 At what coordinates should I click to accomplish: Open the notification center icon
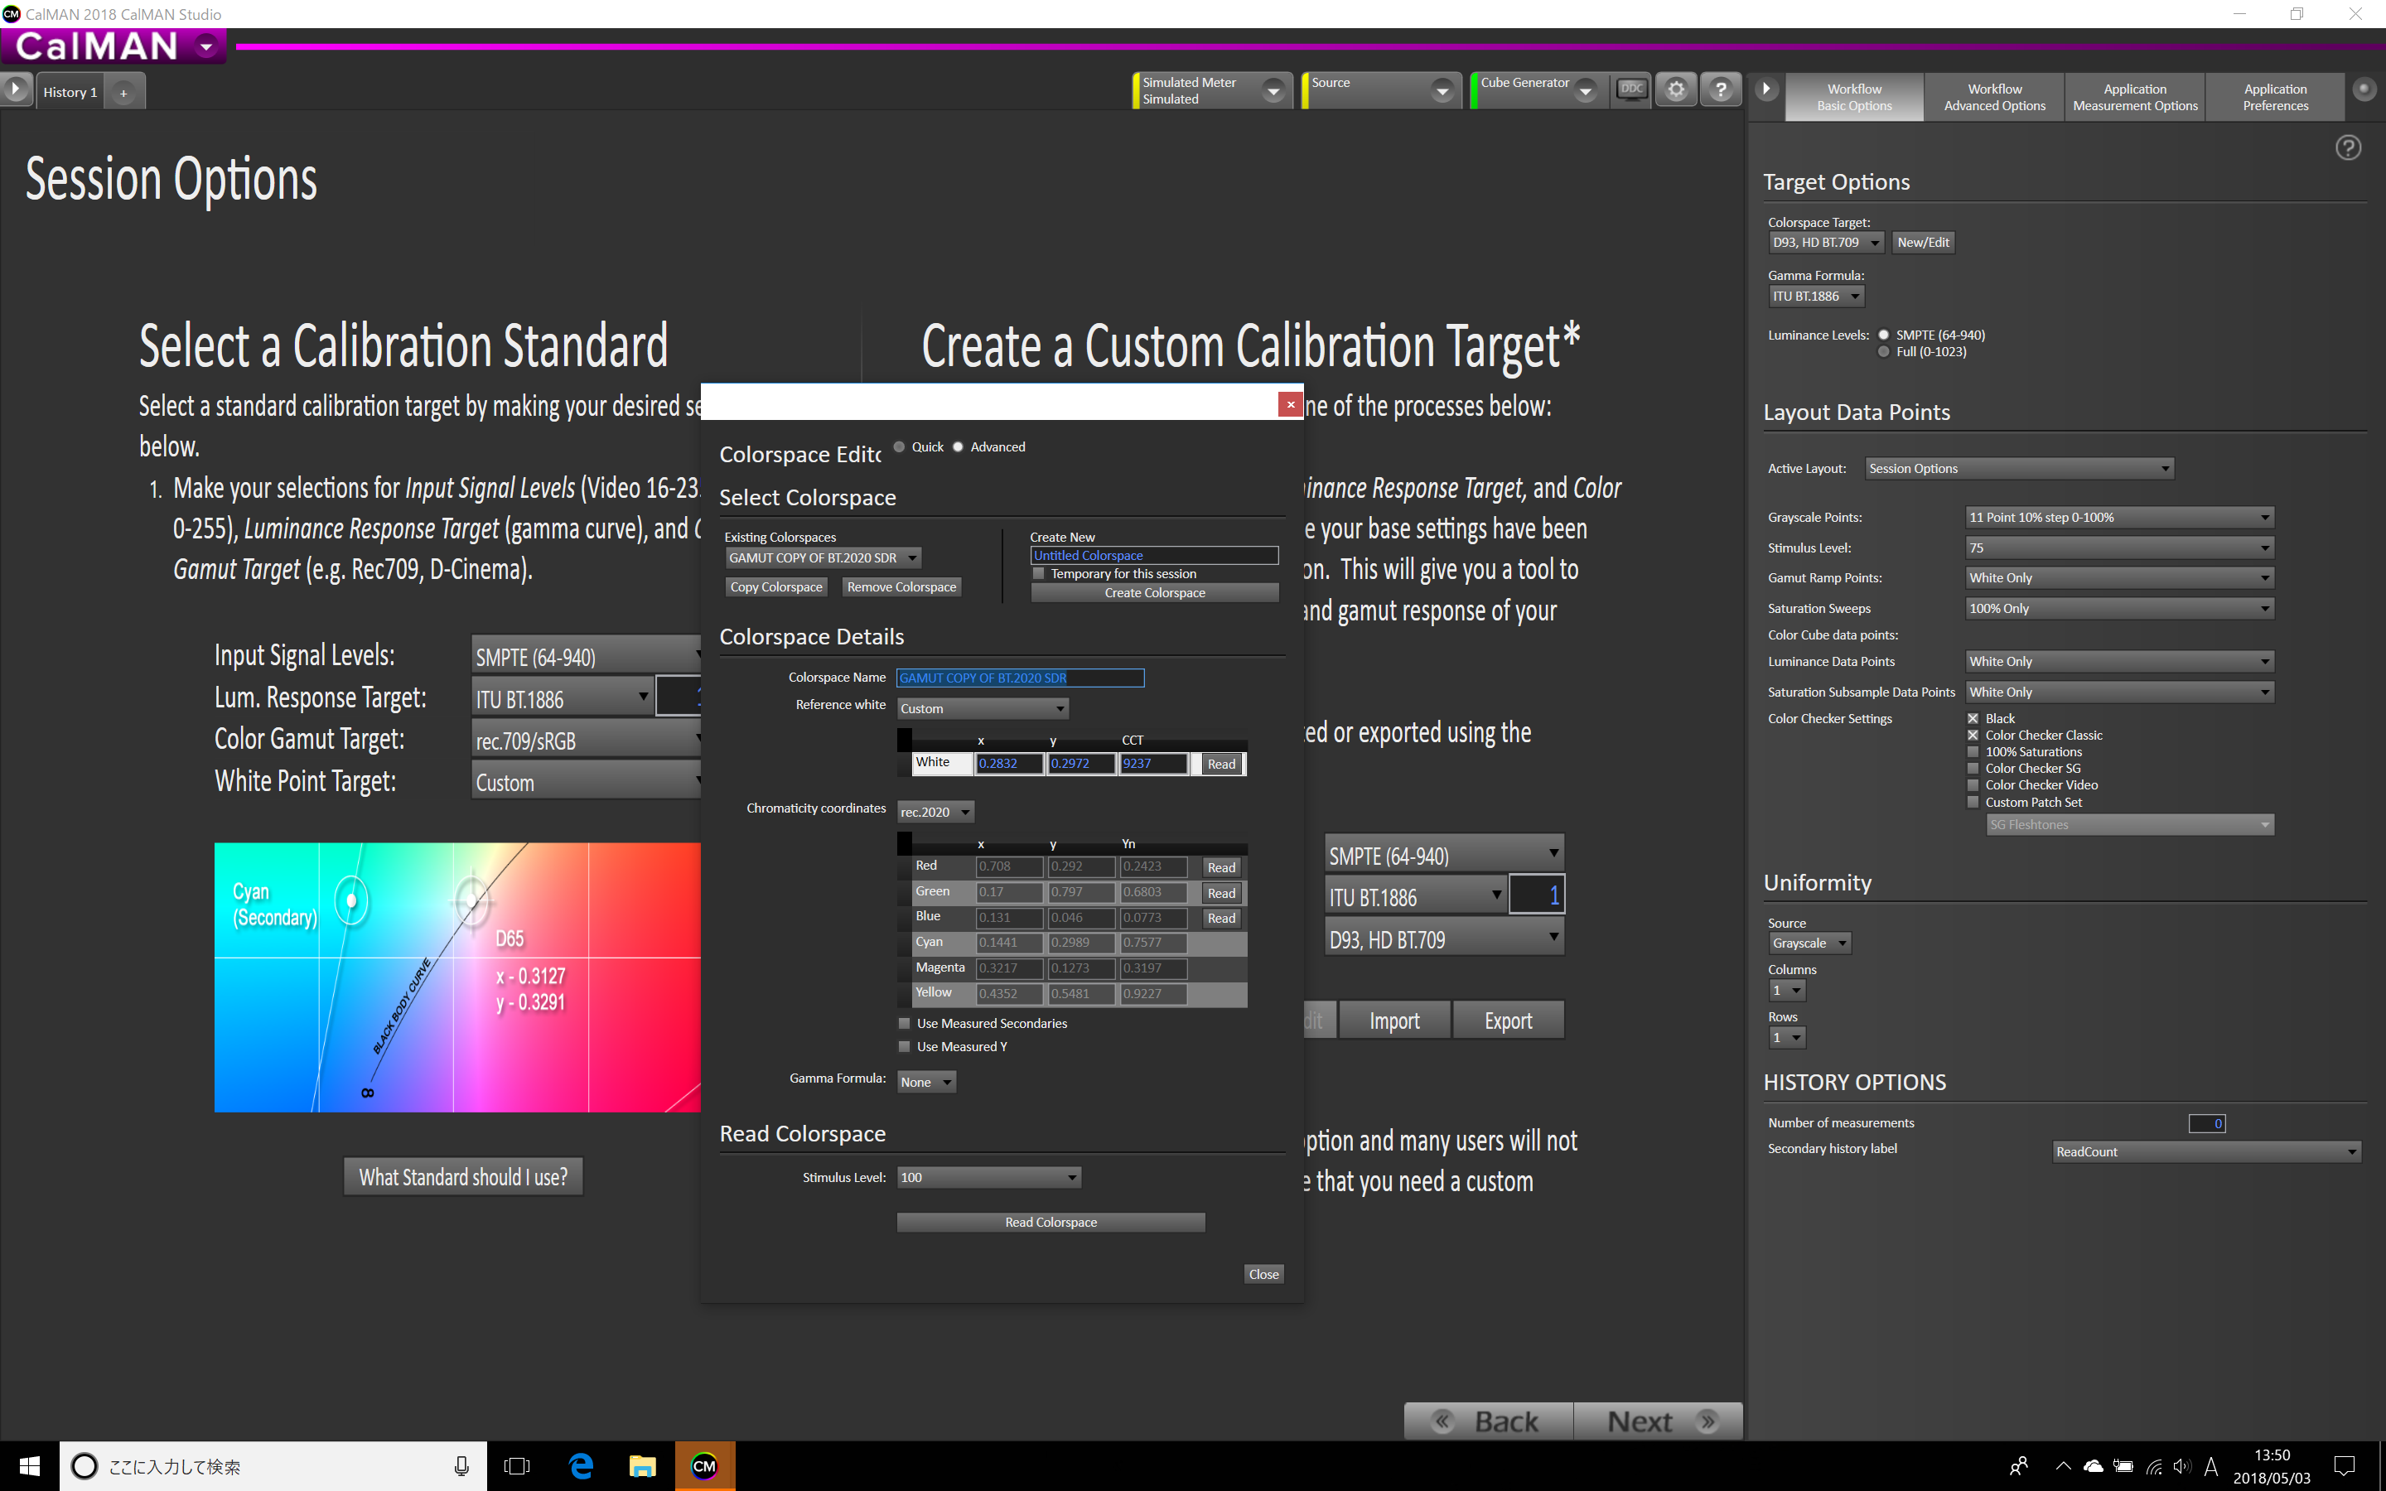coord(2345,1465)
